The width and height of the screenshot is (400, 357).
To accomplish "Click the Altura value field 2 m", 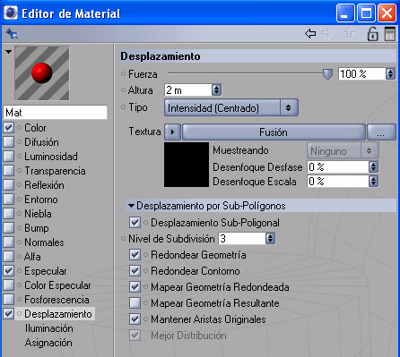I will [188, 89].
